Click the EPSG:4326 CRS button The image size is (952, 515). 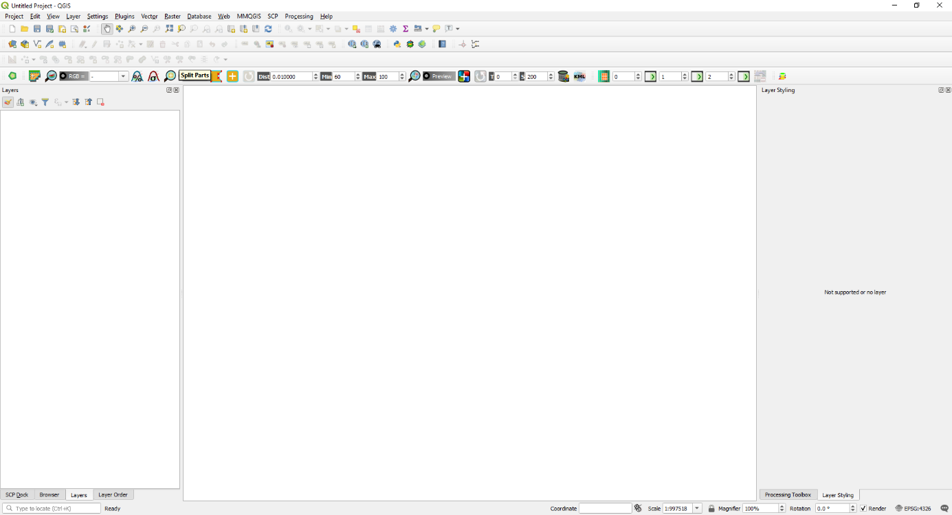913,509
